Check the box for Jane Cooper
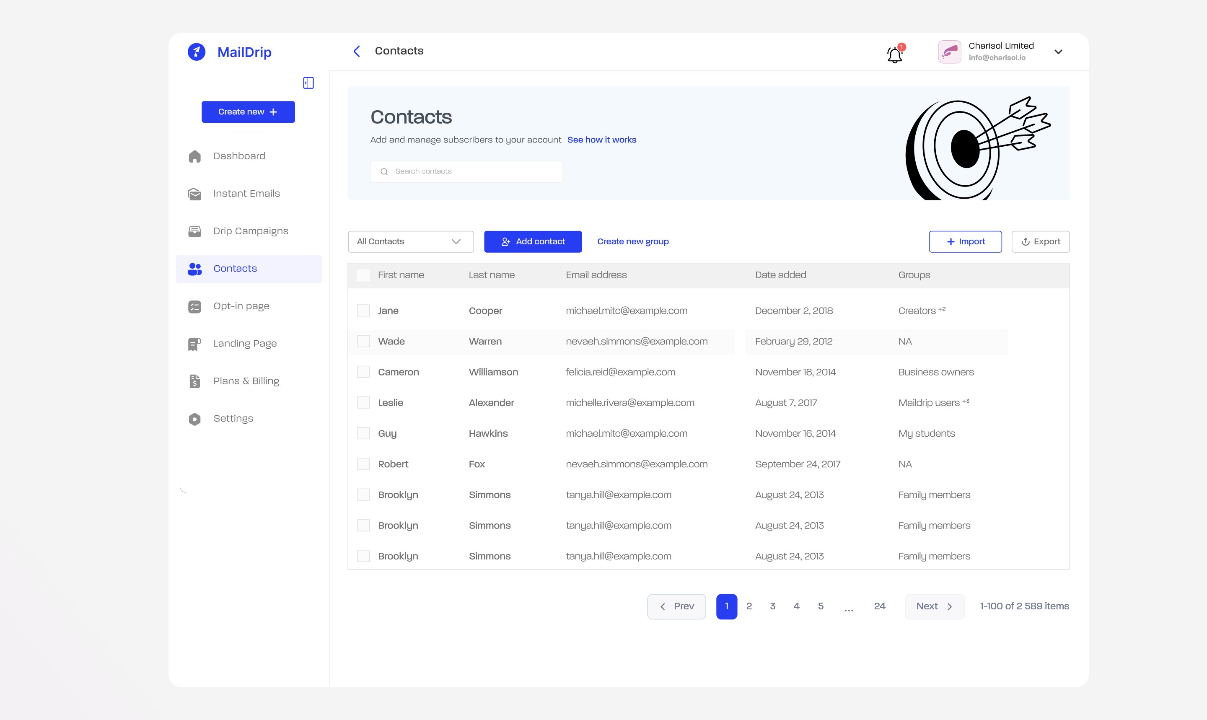This screenshot has height=720, width=1207. [363, 311]
